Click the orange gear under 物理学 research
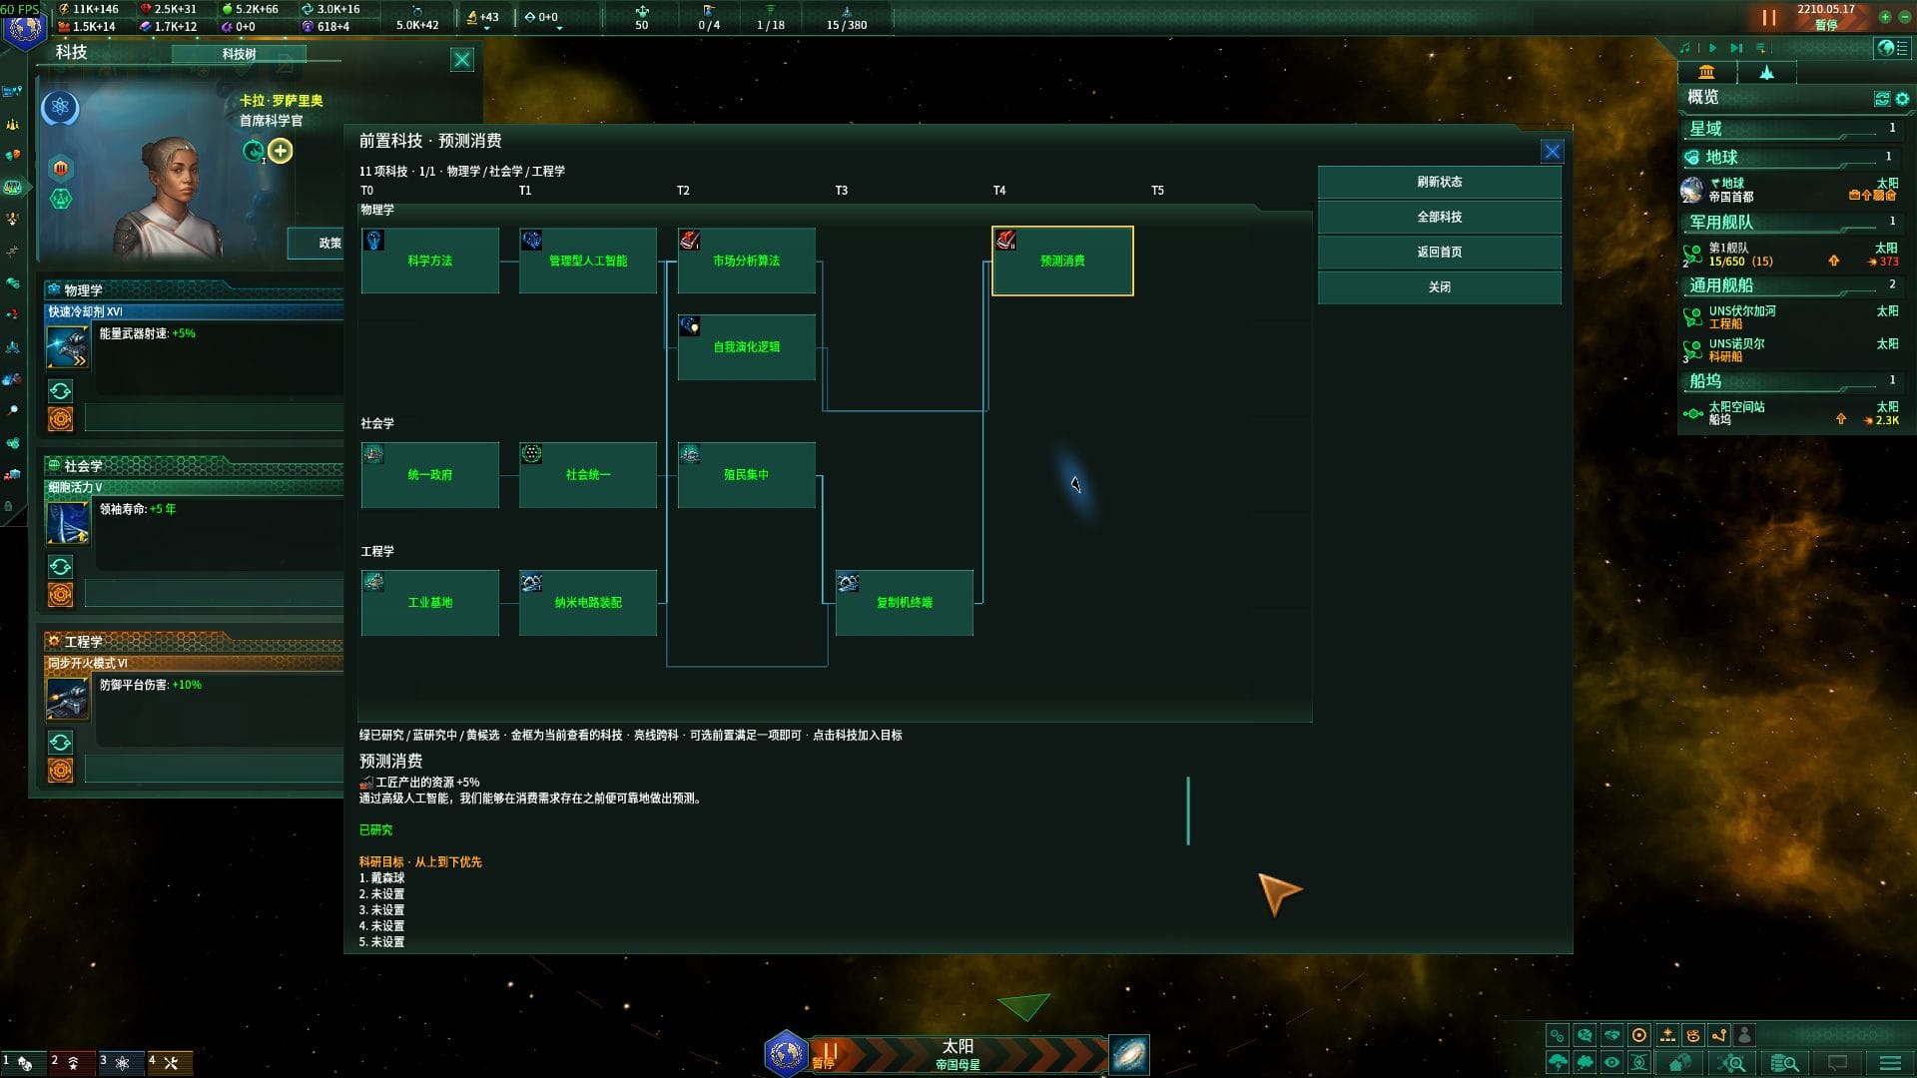This screenshot has width=1917, height=1078. click(60, 419)
